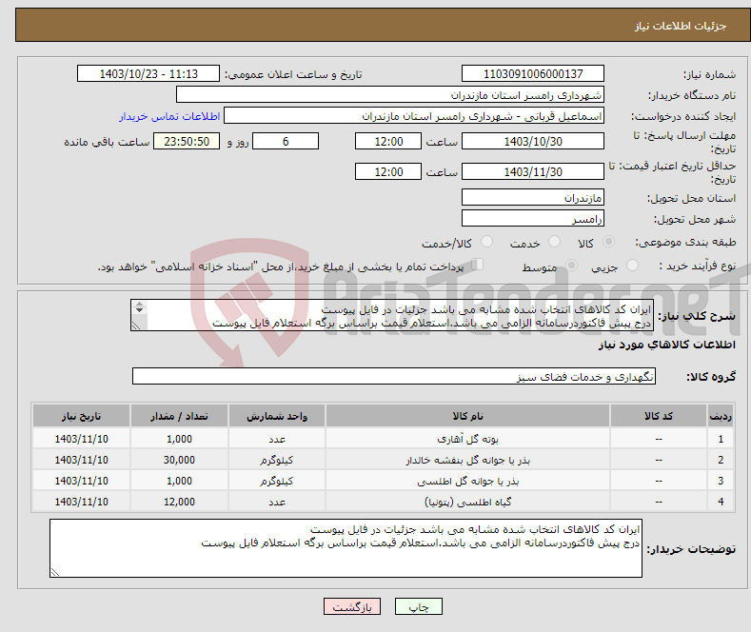Viewport: 751px width, 632px height.
Task: Click the response deadline time 12:00 field
Action: (x=388, y=141)
